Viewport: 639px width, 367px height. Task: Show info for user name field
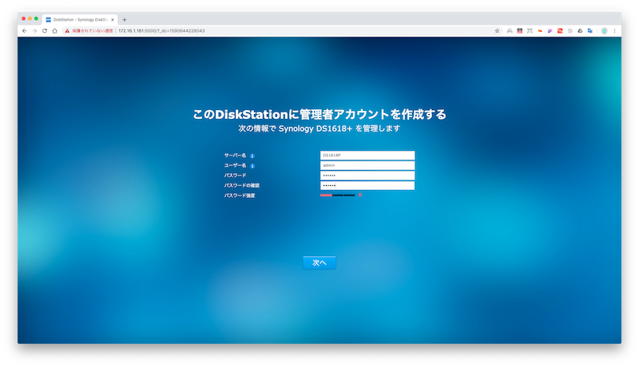pos(252,166)
